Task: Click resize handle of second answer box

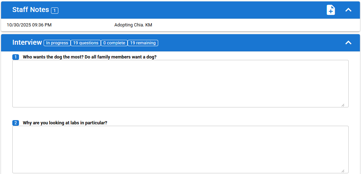Action: 343,170
